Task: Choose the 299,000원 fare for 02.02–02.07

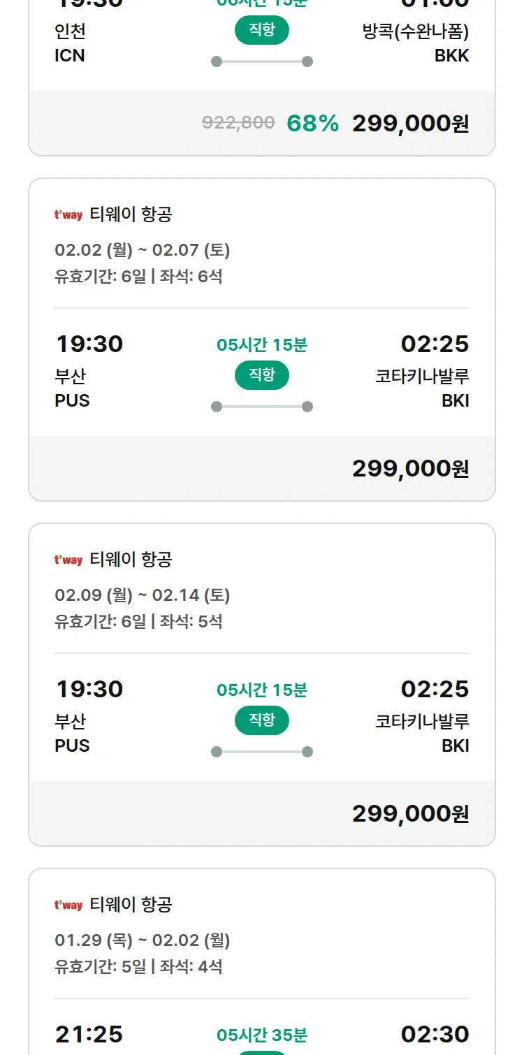Action: [x=410, y=469]
